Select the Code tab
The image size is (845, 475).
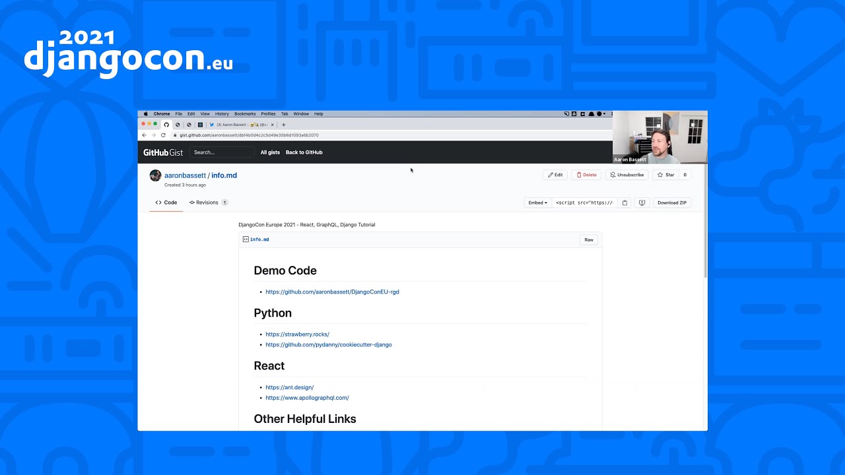[x=166, y=203]
